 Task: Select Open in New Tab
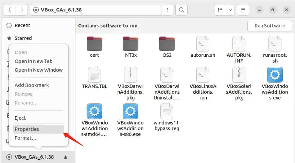click(x=33, y=61)
